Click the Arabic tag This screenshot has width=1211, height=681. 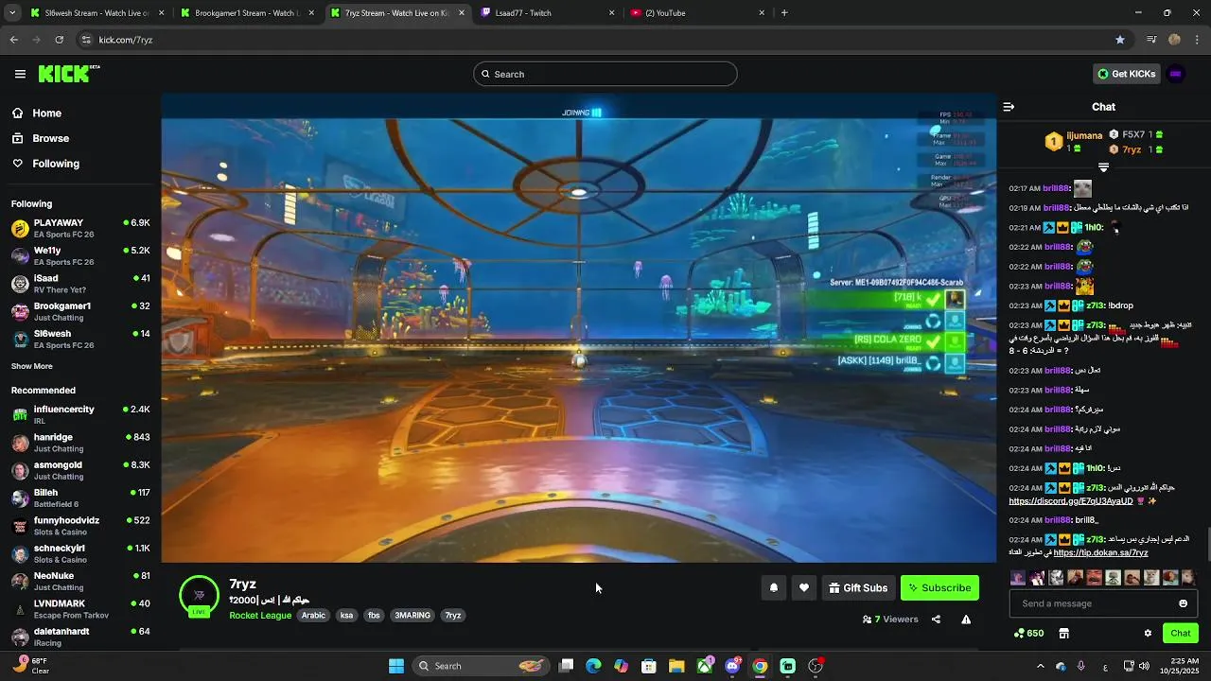(313, 615)
